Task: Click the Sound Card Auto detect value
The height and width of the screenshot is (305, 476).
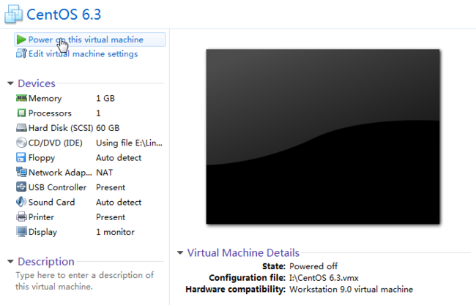Action: coord(119,202)
